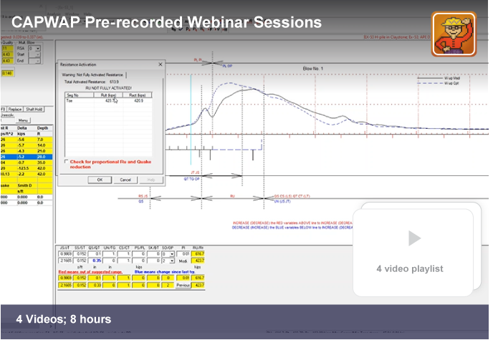Click the JS/JT field with 0.9869
Screen dimensions: 493x340
click(65, 254)
